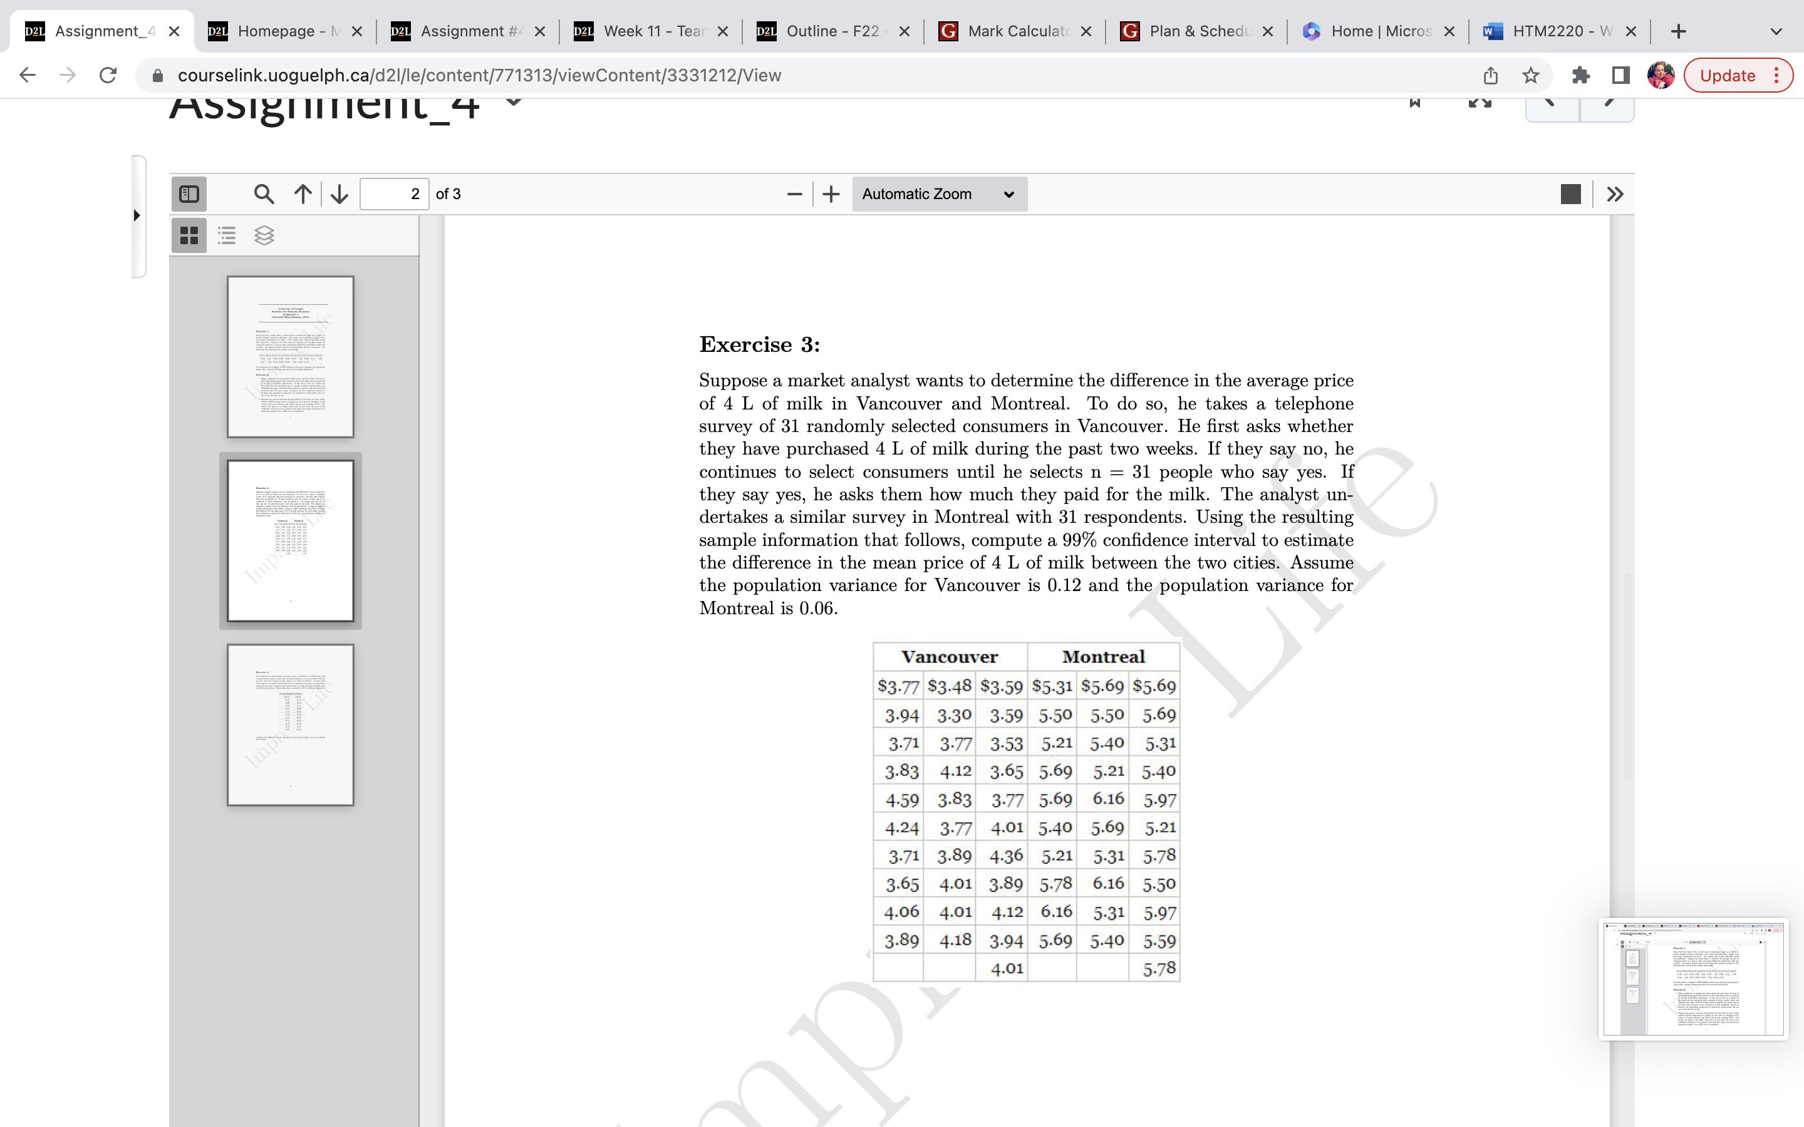Expand the extra tools menu with double chevron
Viewport: 1804px width, 1127px height.
click(x=1615, y=194)
